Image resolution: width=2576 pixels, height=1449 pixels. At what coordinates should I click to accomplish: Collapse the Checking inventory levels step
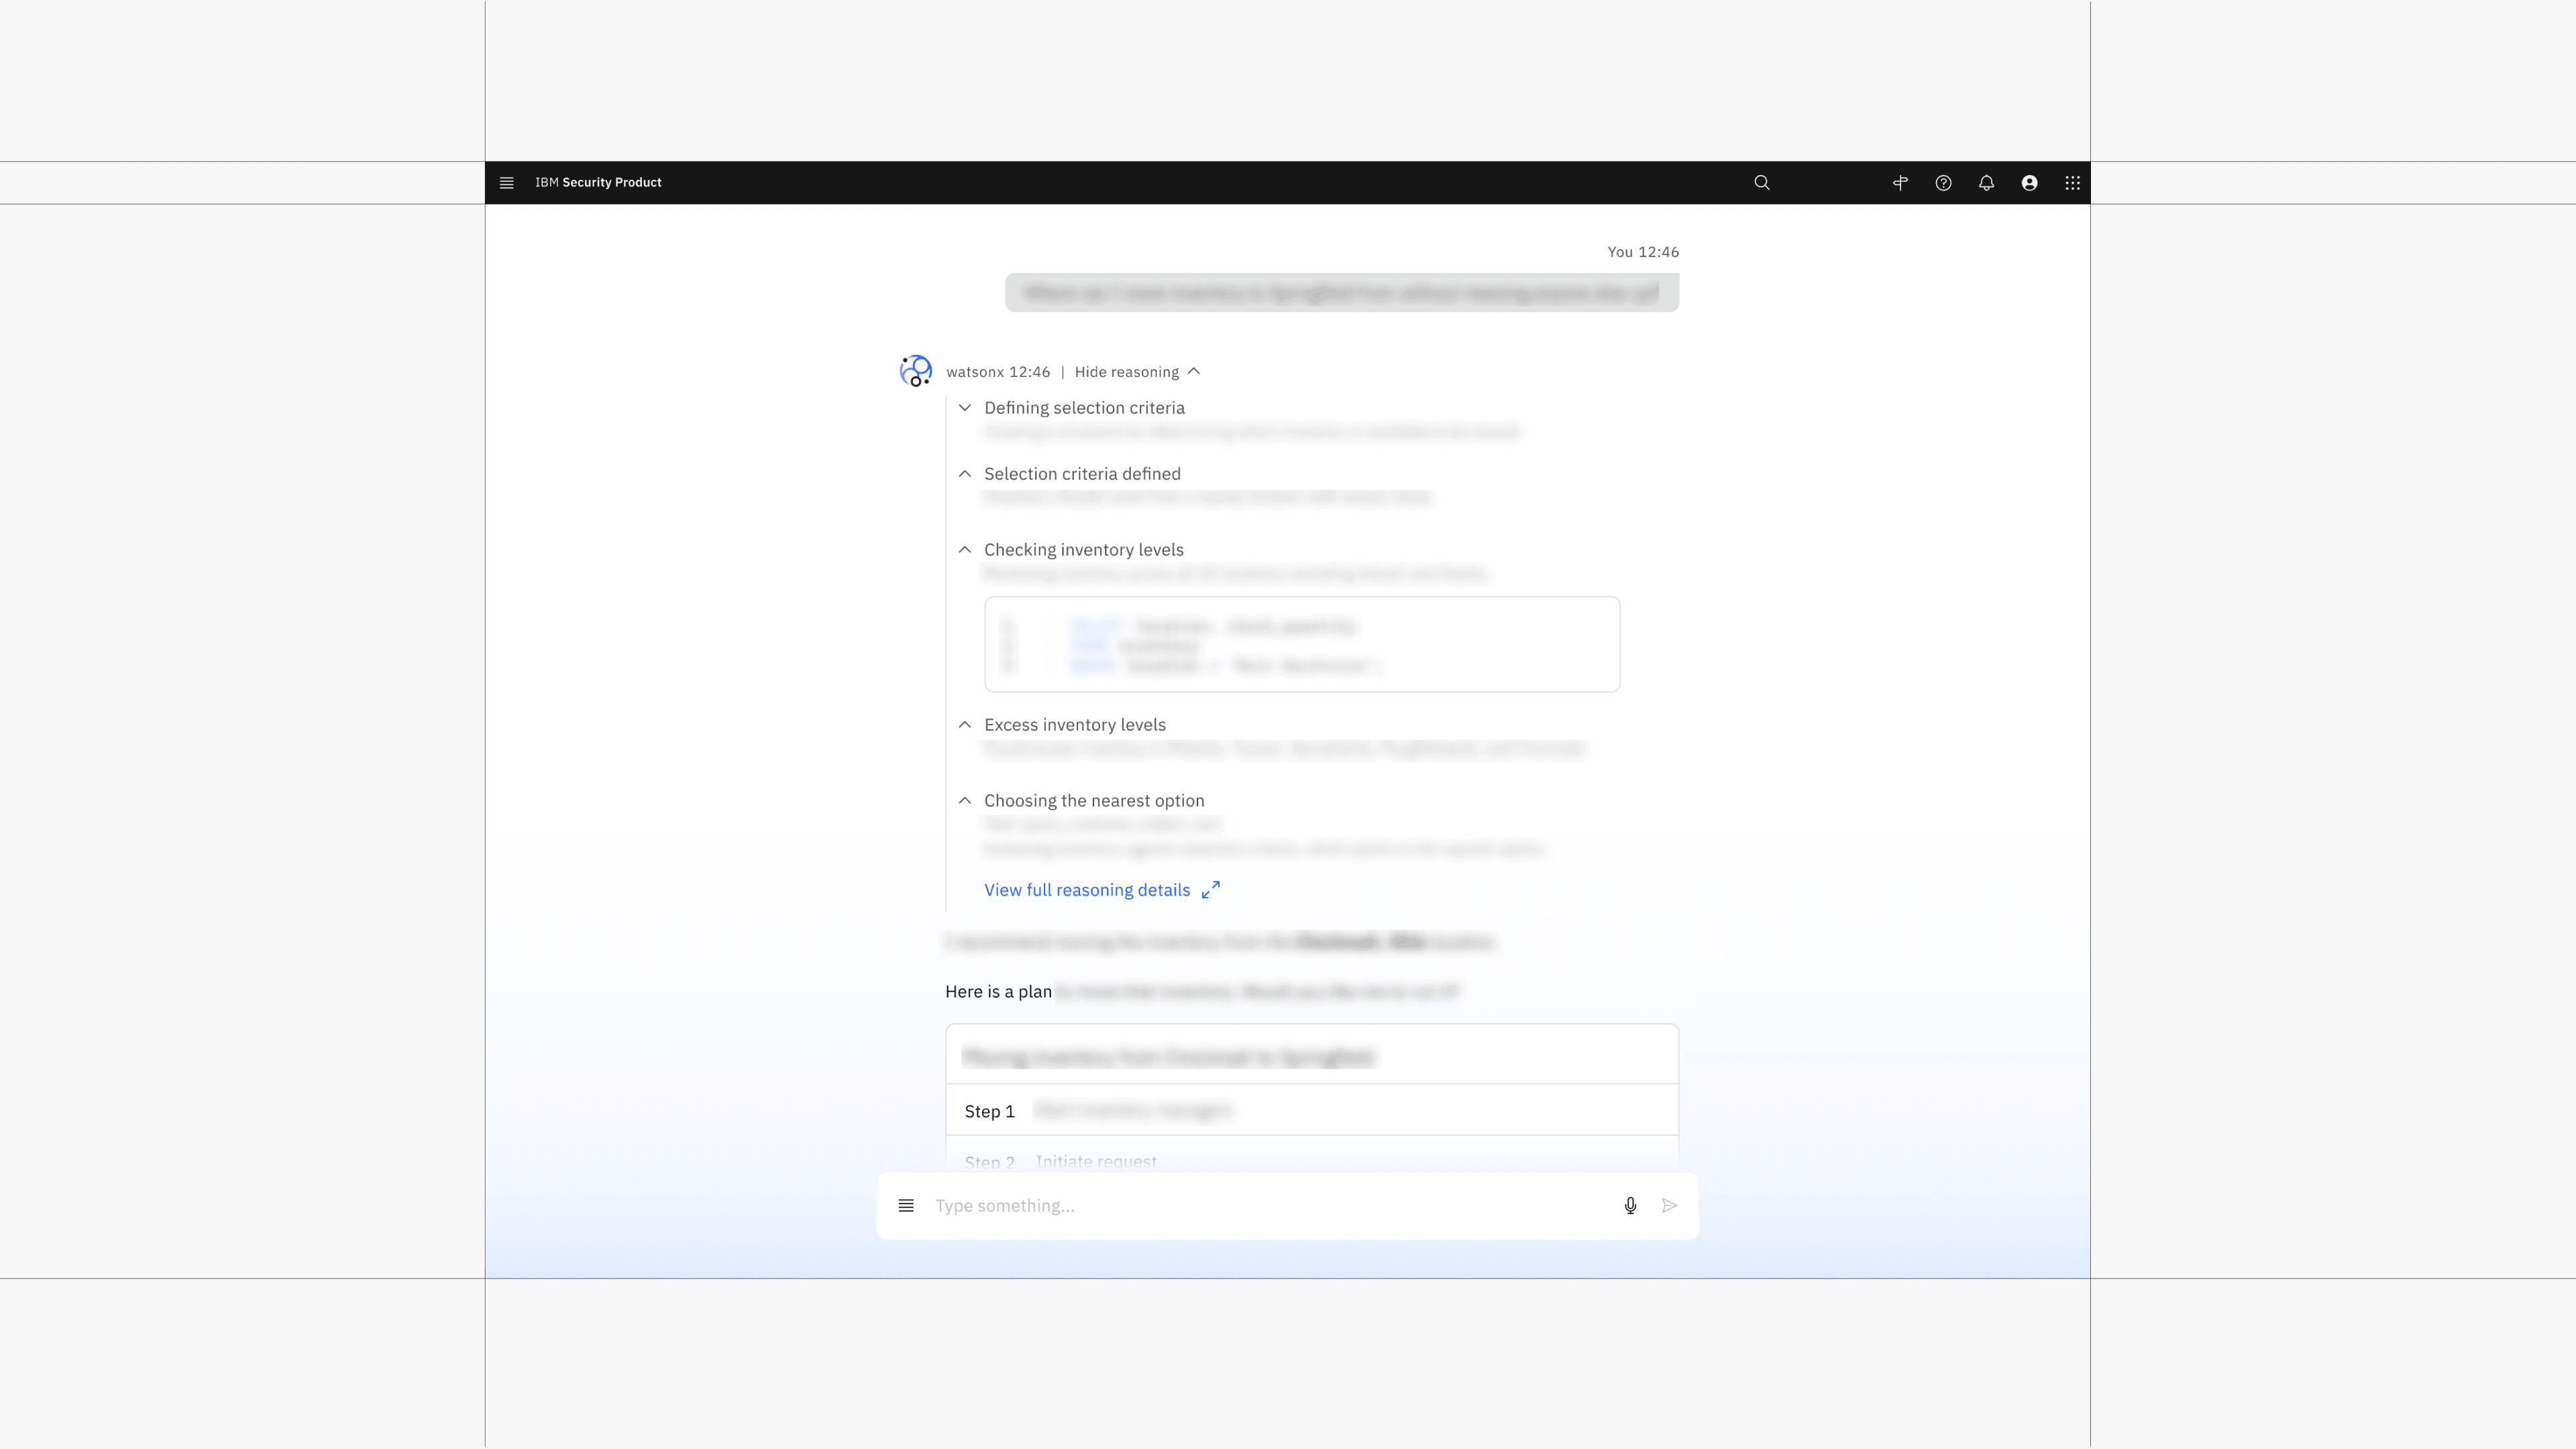pyautogui.click(x=965, y=550)
